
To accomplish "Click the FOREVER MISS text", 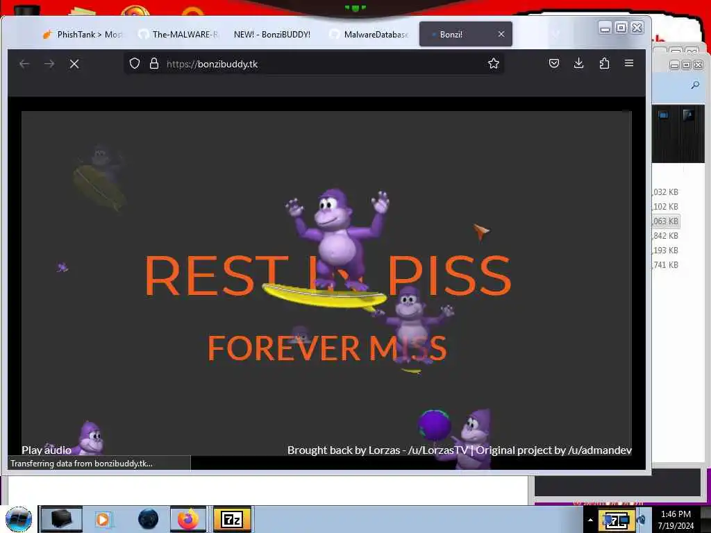I will tap(328, 348).
